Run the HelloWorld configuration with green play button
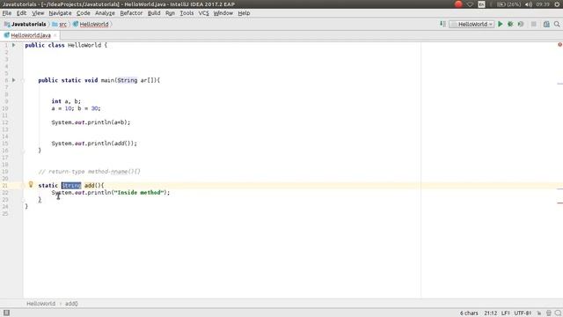This screenshot has width=563, height=317. tap(501, 24)
